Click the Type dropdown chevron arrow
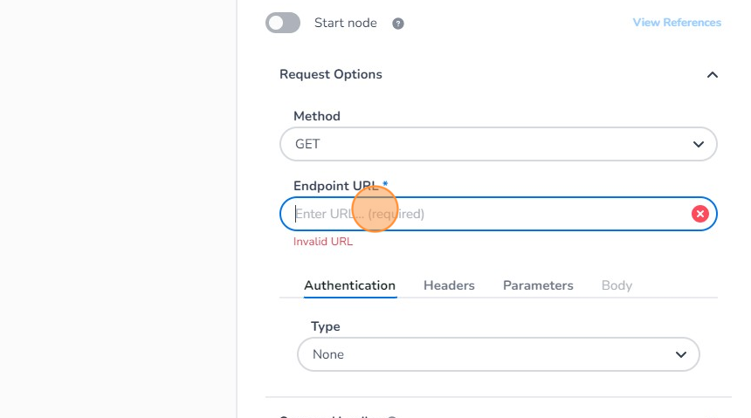Image resolution: width=751 pixels, height=418 pixels. coord(680,354)
